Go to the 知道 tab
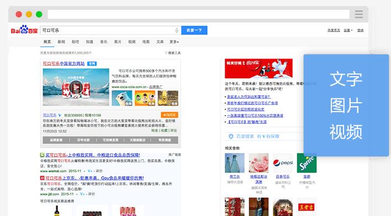Screen dimensions: 391x216 click(89, 42)
